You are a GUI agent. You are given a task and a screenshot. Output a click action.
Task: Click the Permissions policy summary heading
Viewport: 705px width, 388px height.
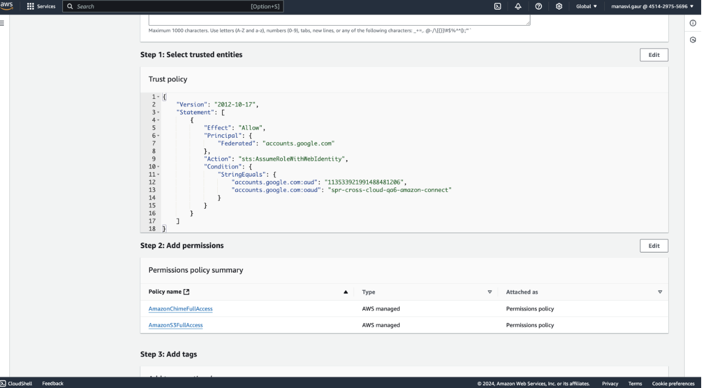[x=196, y=270]
